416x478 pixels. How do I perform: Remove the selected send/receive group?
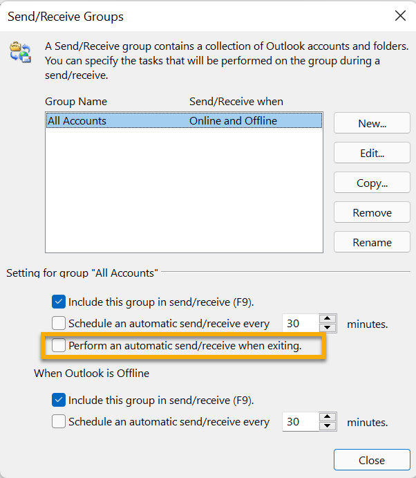click(x=372, y=212)
